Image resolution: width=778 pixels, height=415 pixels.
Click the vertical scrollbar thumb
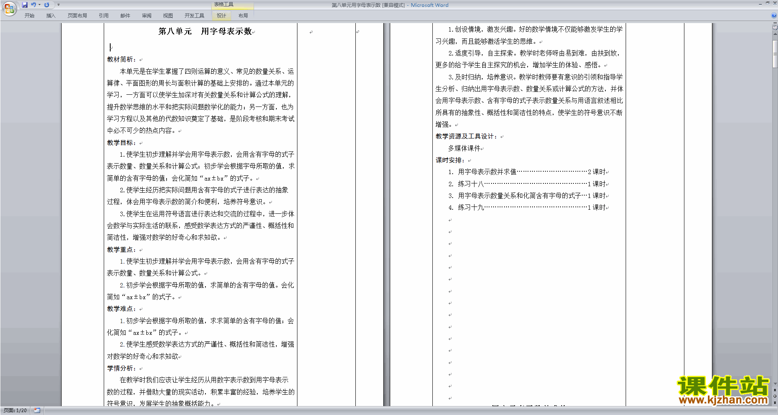coord(775,53)
